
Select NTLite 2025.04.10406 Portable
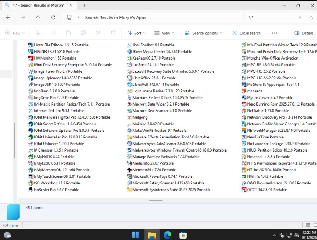(269, 170)
